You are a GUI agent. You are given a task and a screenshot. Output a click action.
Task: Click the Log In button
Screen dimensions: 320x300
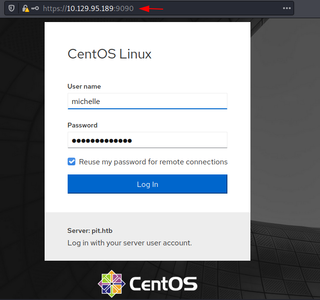147,184
